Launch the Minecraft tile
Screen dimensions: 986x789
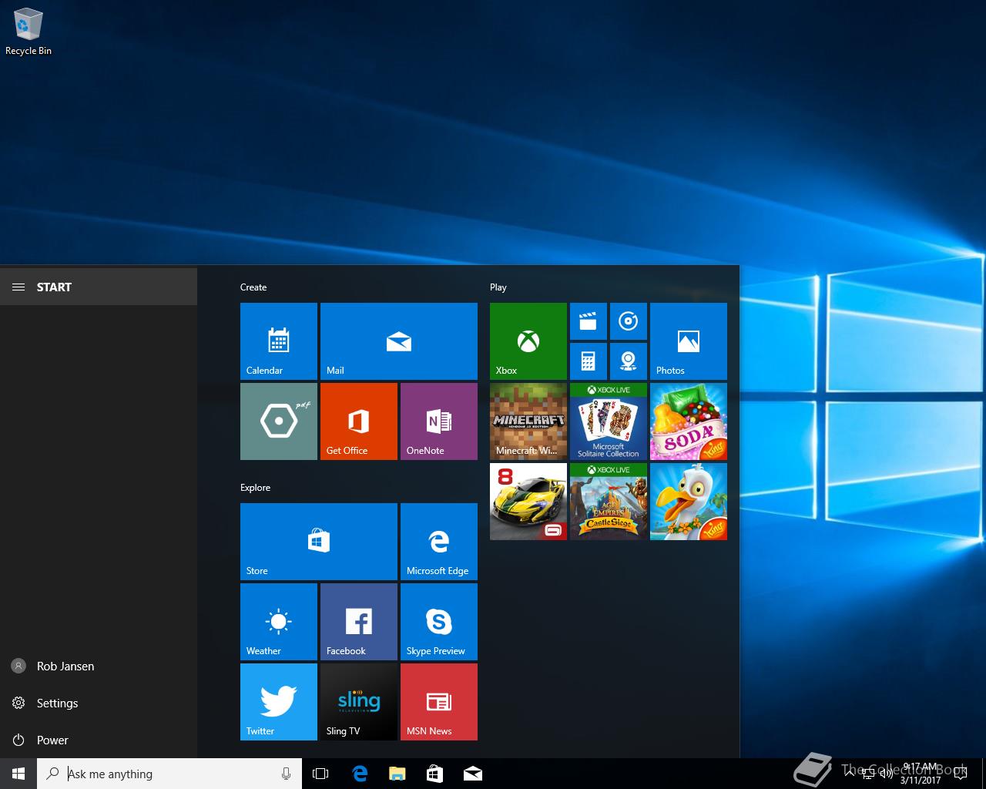(x=528, y=421)
